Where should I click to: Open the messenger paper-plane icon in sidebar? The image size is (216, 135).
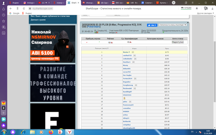pos(4,119)
